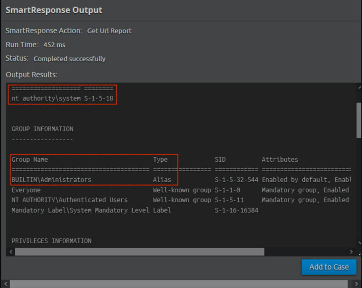The image size is (362, 288).
Task: Click the output results horizontal scrollbar thumb
Action: click(x=139, y=252)
